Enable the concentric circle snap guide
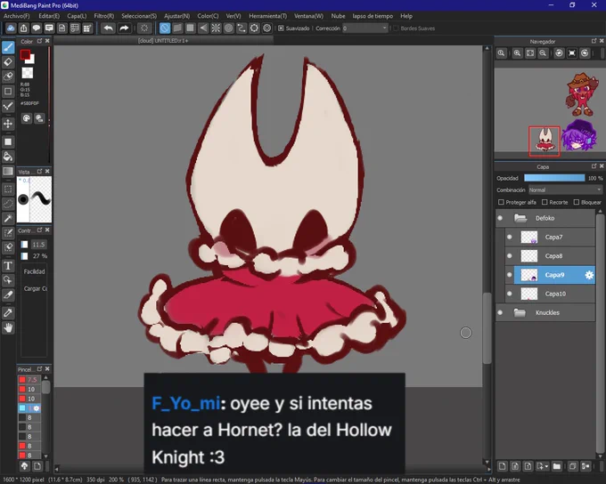This screenshot has height=484, width=606. pyautogui.click(x=229, y=28)
